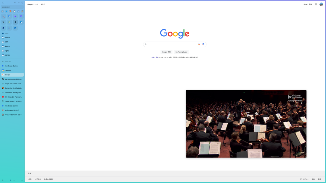Switch to the Calendar tab

point(12,70)
